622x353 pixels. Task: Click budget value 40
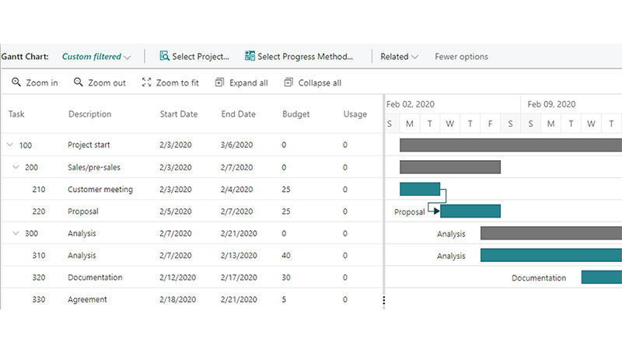coord(286,256)
